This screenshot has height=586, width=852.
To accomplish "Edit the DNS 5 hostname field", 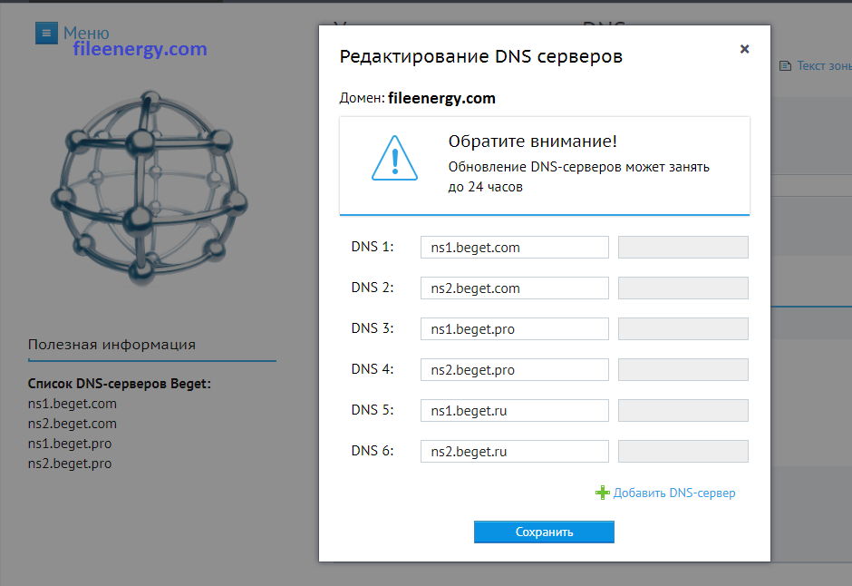I will [515, 410].
